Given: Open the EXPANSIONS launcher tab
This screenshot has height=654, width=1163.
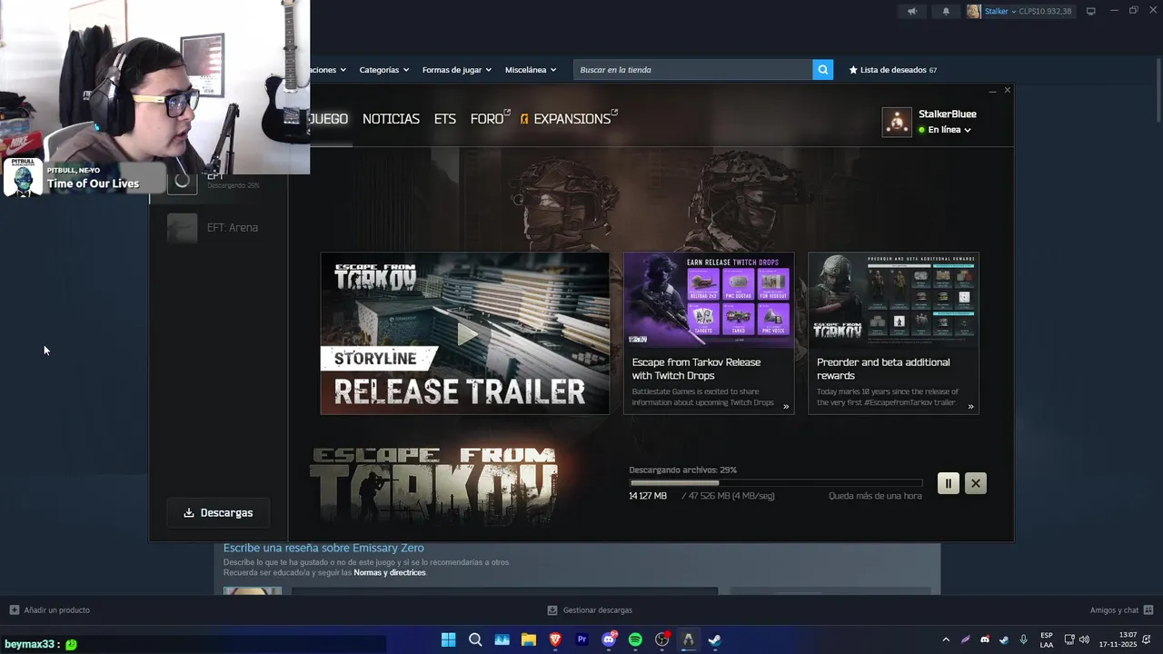Looking at the screenshot, I should [x=569, y=119].
